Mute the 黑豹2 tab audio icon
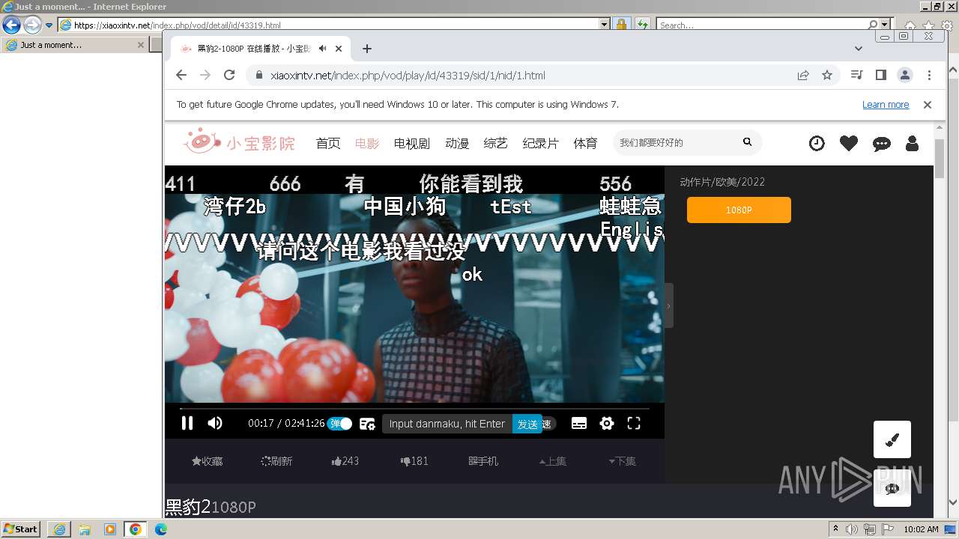This screenshot has width=959, height=539. coord(322,49)
